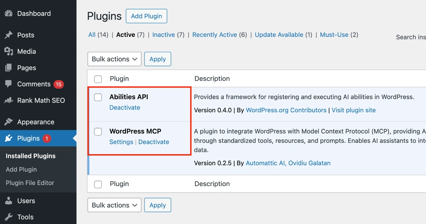Deactivate the WordPress MCP plugin
The width and height of the screenshot is (426, 224).
click(x=154, y=142)
